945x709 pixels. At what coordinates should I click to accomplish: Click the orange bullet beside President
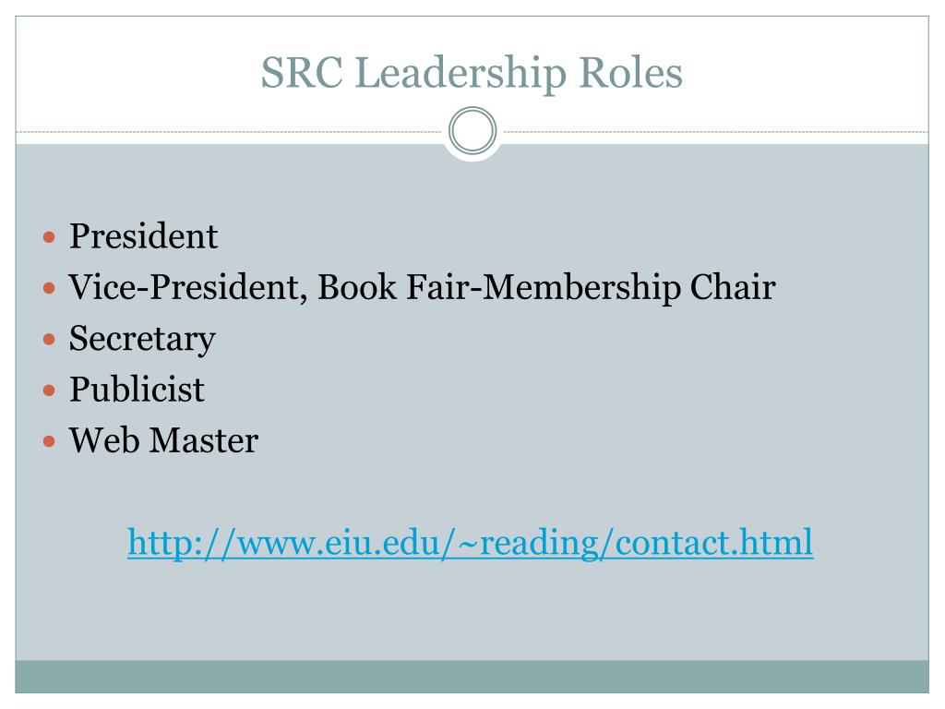(50, 237)
